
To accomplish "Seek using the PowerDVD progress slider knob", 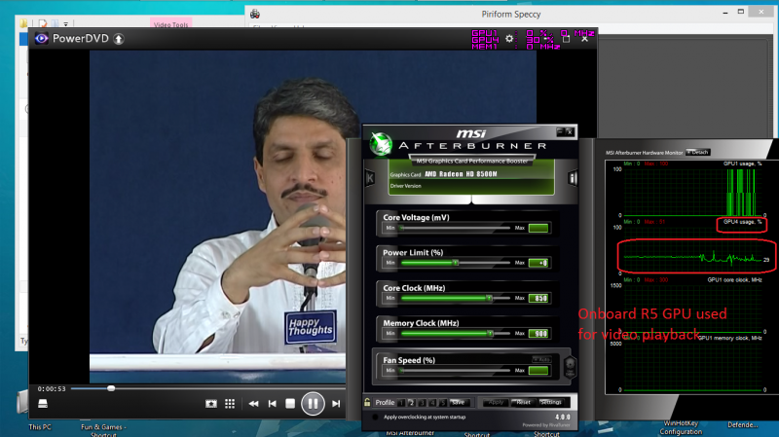I will click(111, 388).
